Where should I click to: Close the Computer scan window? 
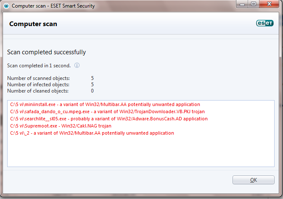coord(270,5)
